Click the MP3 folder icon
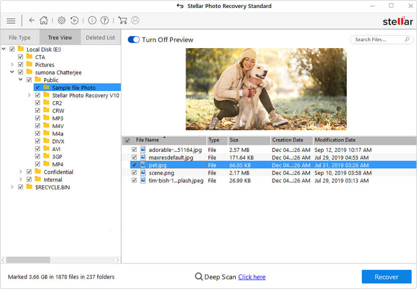417x289 pixels. (x=46, y=118)
